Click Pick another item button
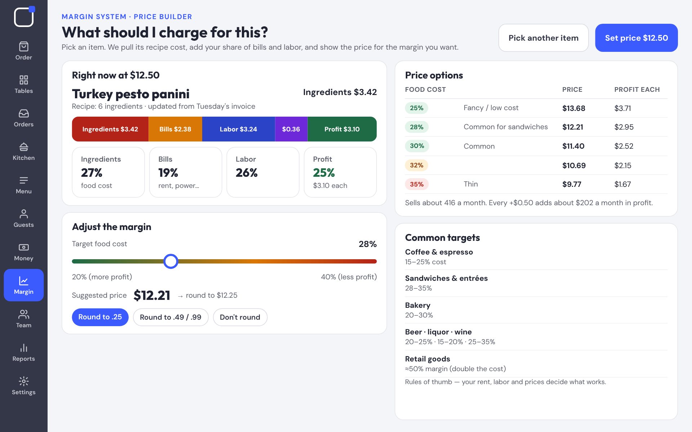The width and height of the screenshot is (692, 432). click(x=544, y=38)
